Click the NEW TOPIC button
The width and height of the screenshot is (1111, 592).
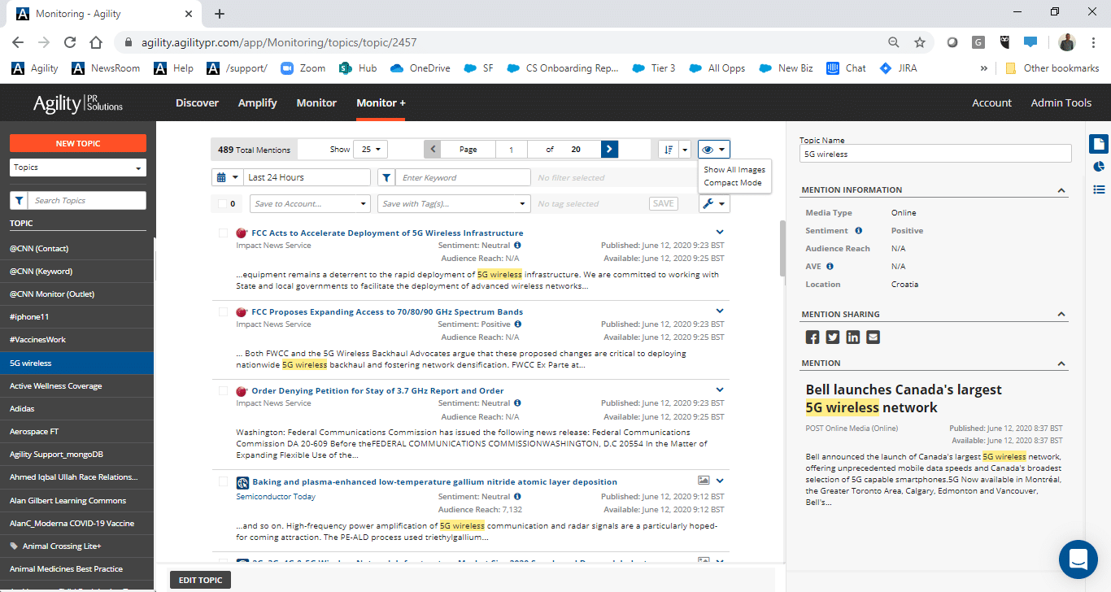(x=78, y=143)
